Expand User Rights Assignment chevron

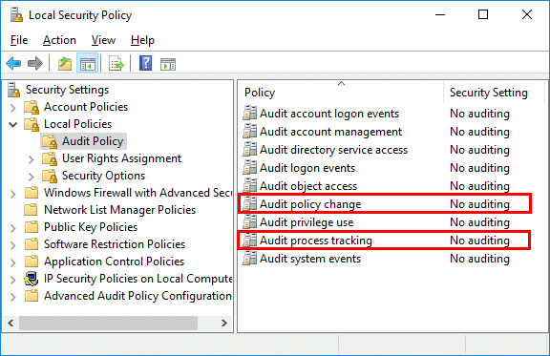tap(32, 159)
